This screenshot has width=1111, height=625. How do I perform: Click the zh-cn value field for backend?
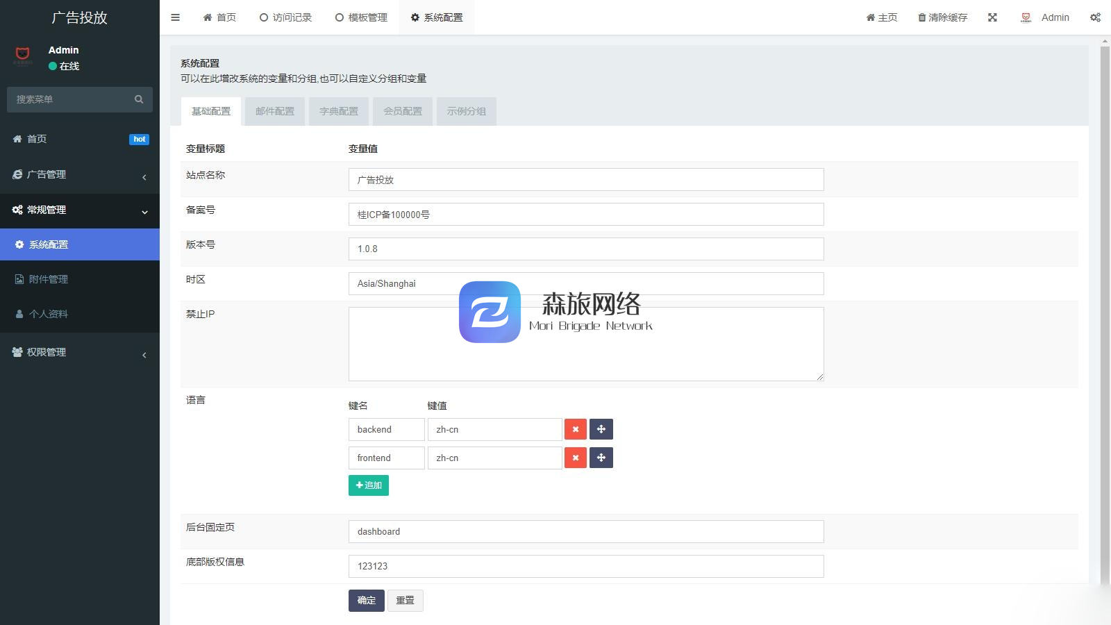pos(494,429)
